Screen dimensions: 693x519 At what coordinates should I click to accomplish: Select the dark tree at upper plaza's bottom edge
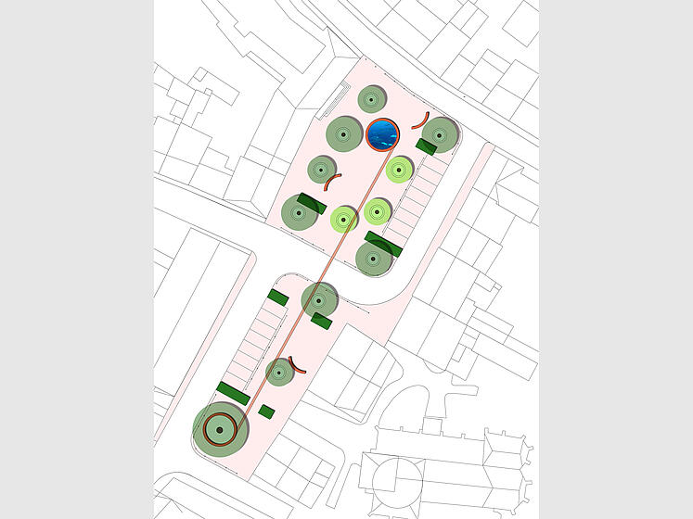point(373,259)
